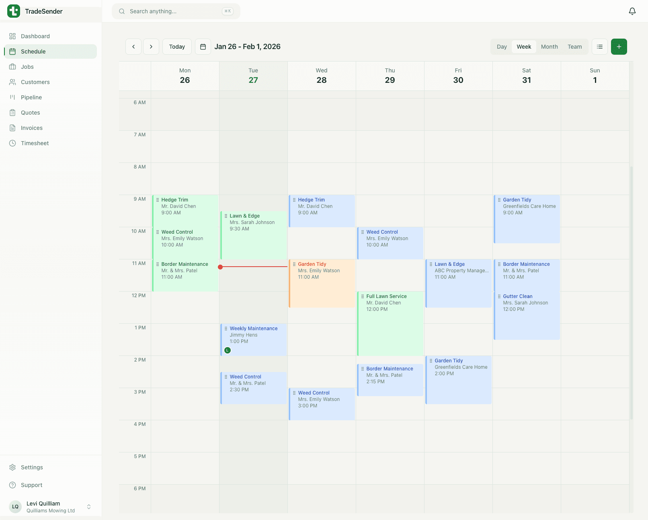648x520 pixels.
Task: Click the green plus button to create a job
Action: click(x=619, y=46)
